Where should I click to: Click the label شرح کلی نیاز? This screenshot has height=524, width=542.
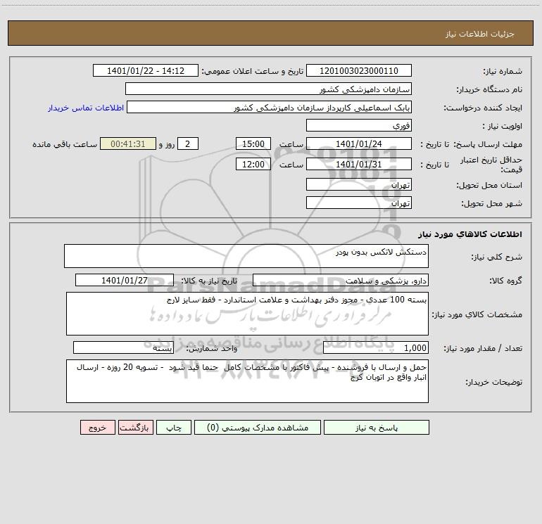coord(497,257)
